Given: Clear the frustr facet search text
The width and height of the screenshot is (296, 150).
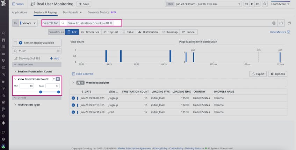Looking at the screenshot, I should click(x=58, y=51).
